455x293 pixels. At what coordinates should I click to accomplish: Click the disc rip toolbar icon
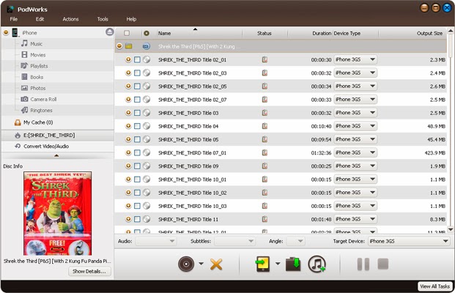(186, 264)
